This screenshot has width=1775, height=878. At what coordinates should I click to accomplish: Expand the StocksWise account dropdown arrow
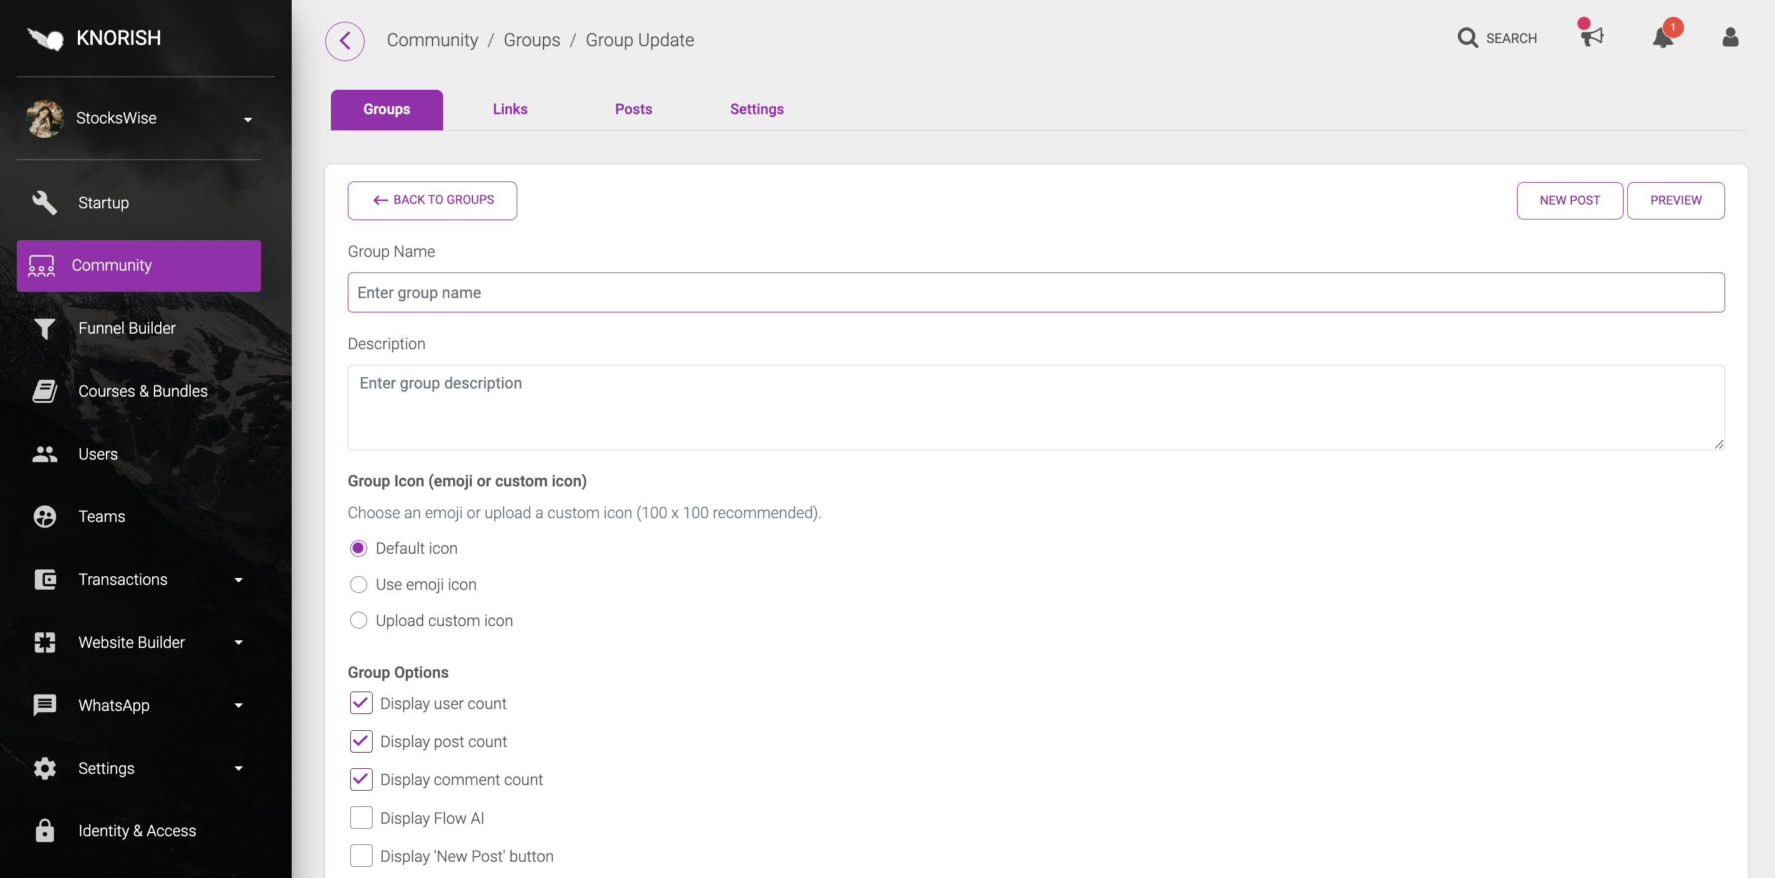tap(248, 120)
